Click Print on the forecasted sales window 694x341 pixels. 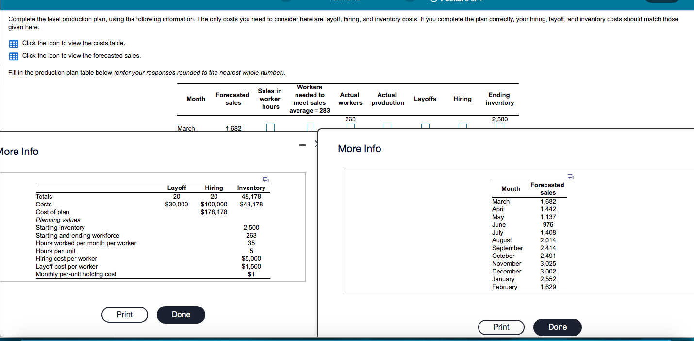tap(501, 327)
